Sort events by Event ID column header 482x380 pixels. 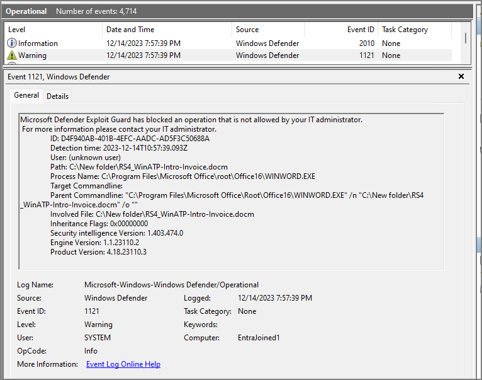pos(342,30)
